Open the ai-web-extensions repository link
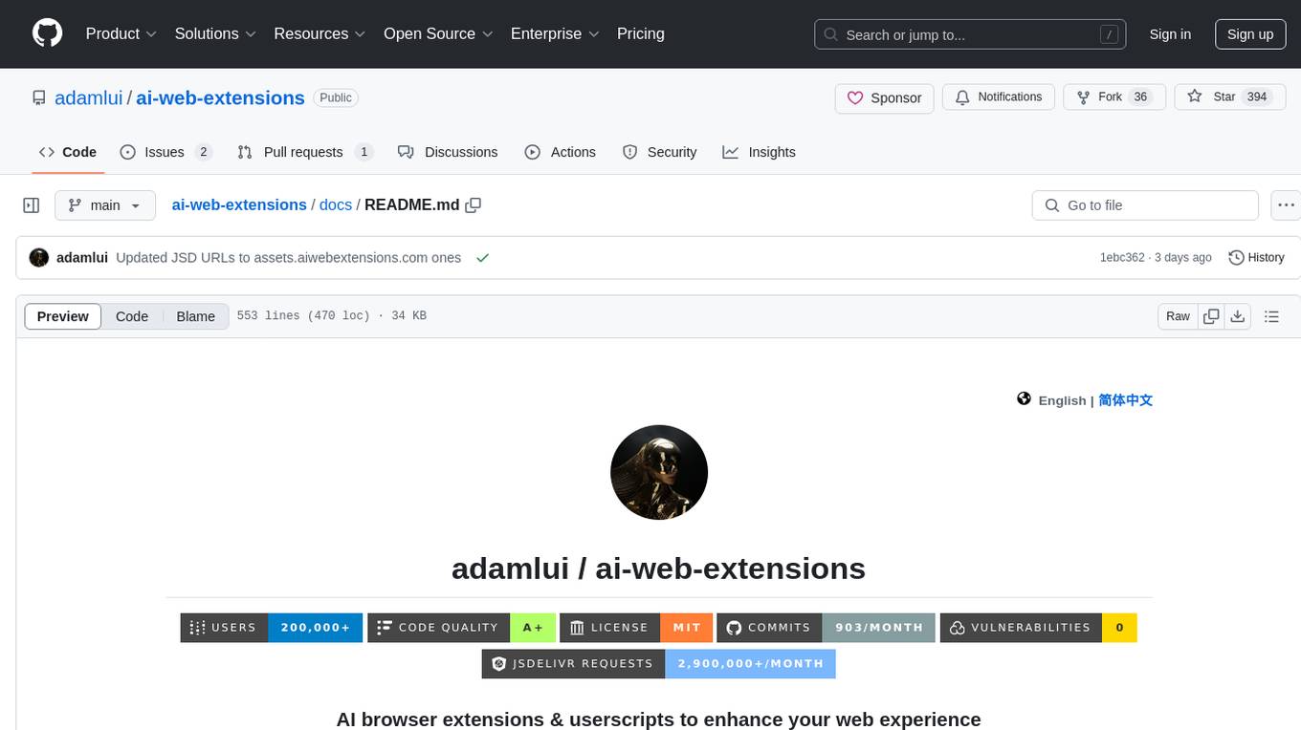Image resolution: width=1301 pixels, height=730 pixels. point(220,97)
